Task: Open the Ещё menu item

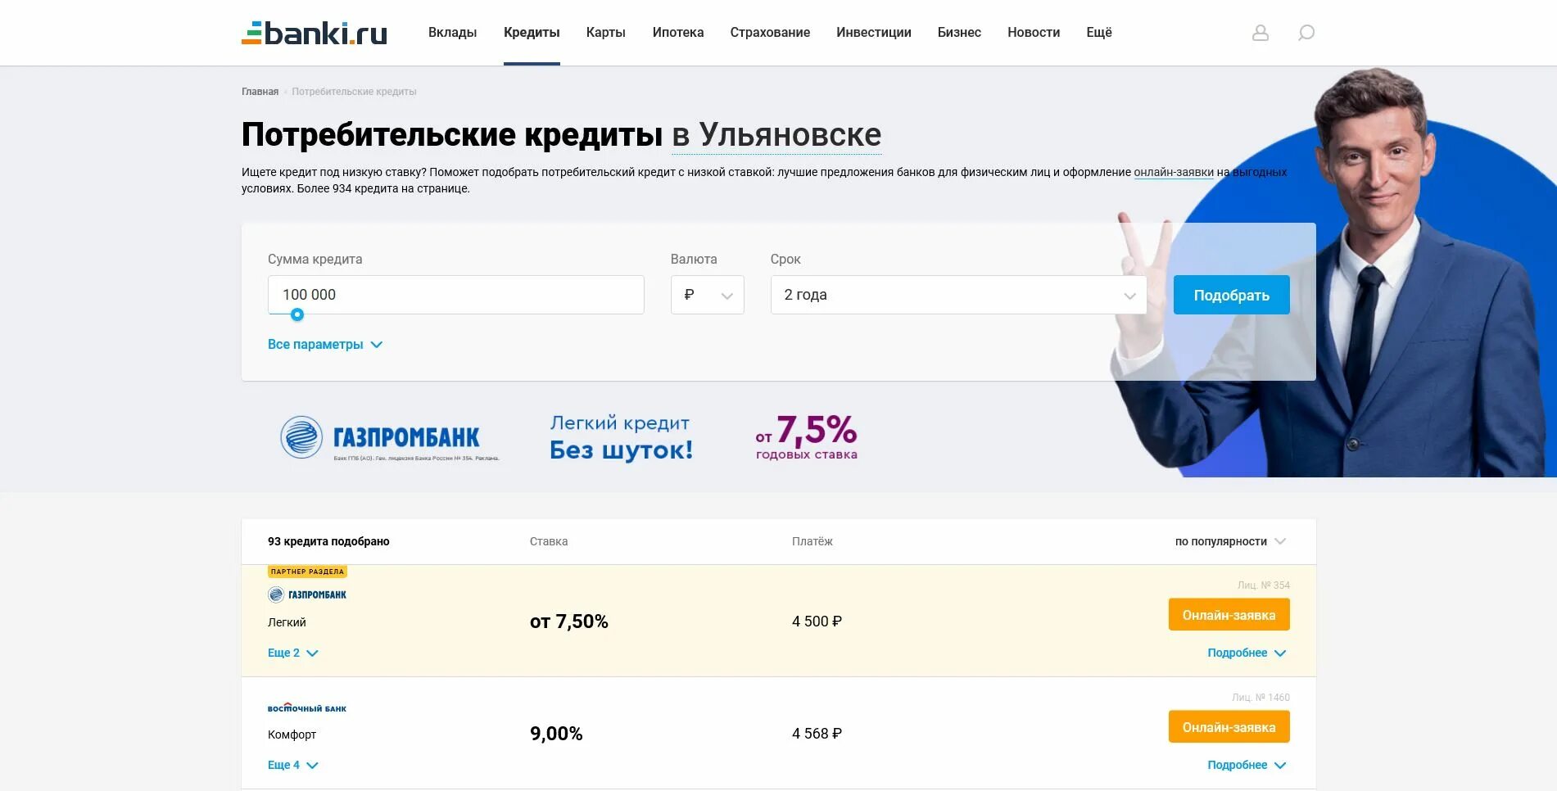Action: (1099, 33)
